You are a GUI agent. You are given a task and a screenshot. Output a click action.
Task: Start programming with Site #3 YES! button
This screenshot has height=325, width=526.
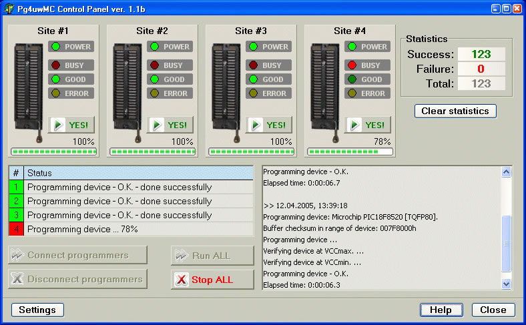(x=269, y=125)
